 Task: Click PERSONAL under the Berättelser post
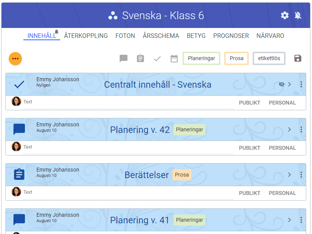[x=282, y=193]
